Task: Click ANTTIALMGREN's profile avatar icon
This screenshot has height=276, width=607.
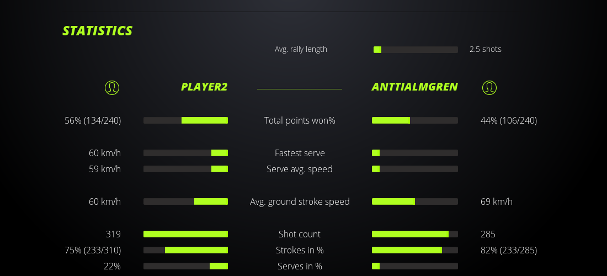Action: pyautogui.click(x=489, y=87)
